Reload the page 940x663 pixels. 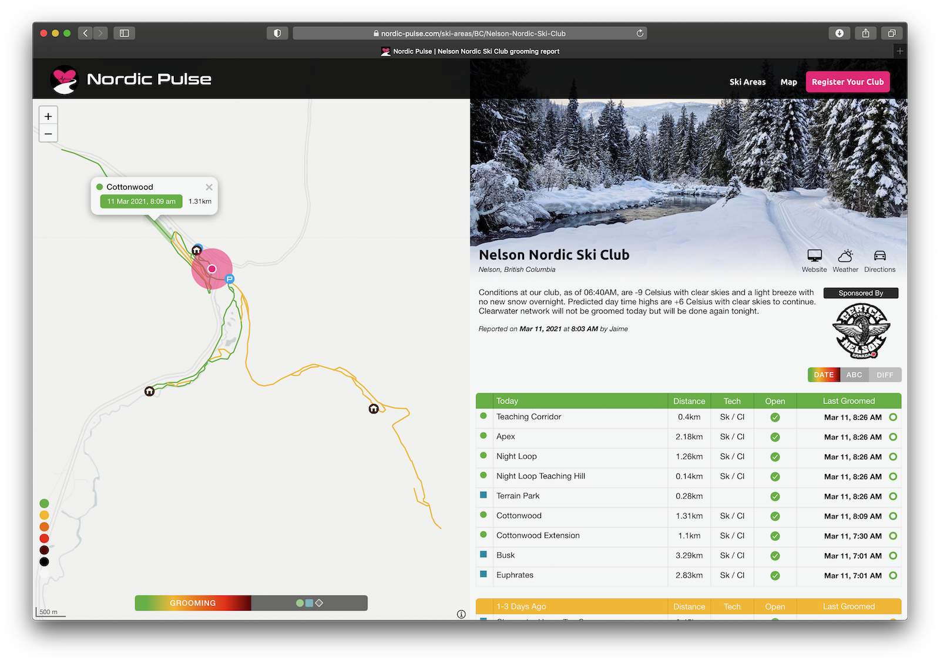(x=640, y=33)
